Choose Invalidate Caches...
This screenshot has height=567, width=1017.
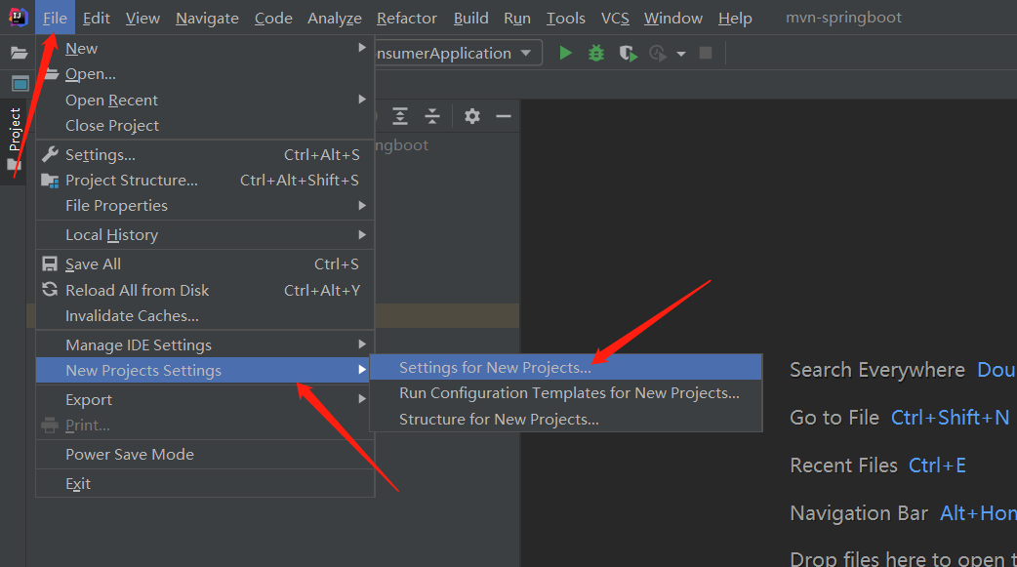pos(205,315)
